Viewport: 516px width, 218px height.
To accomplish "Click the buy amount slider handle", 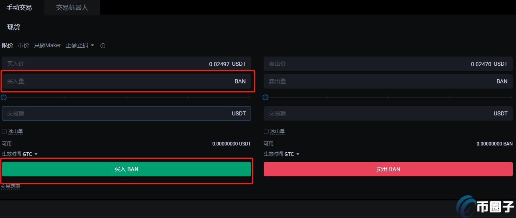I will click(x=4, y=97).
